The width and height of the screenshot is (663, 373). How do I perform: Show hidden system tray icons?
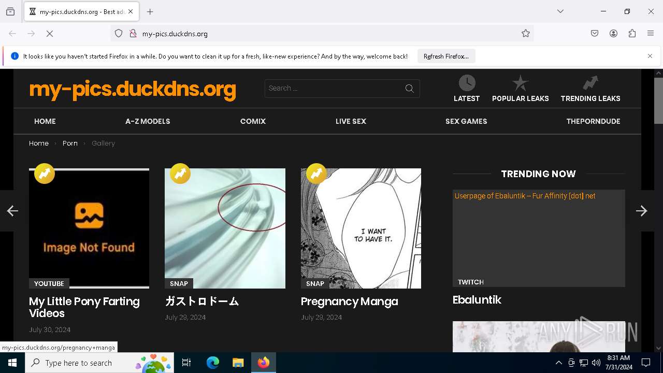tap(558, 363)
